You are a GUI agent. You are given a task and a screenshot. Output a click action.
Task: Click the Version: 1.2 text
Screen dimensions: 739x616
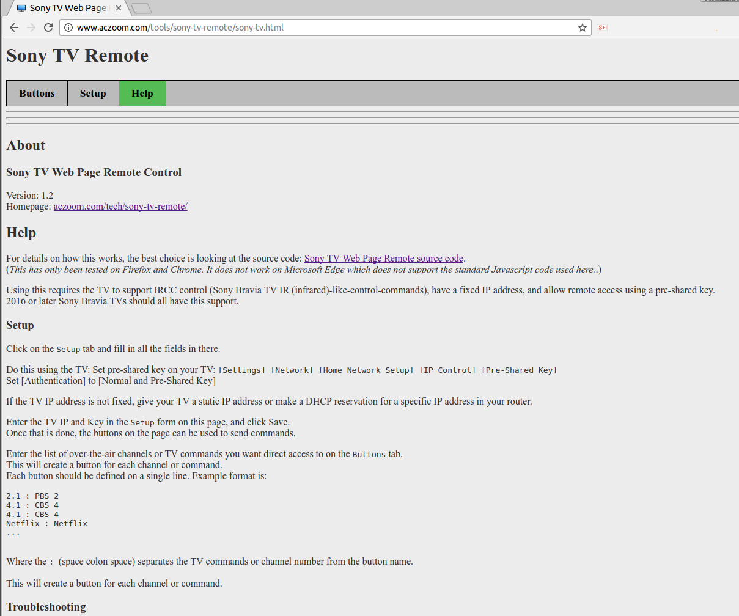pyautogui.click(x=29, y=196)
